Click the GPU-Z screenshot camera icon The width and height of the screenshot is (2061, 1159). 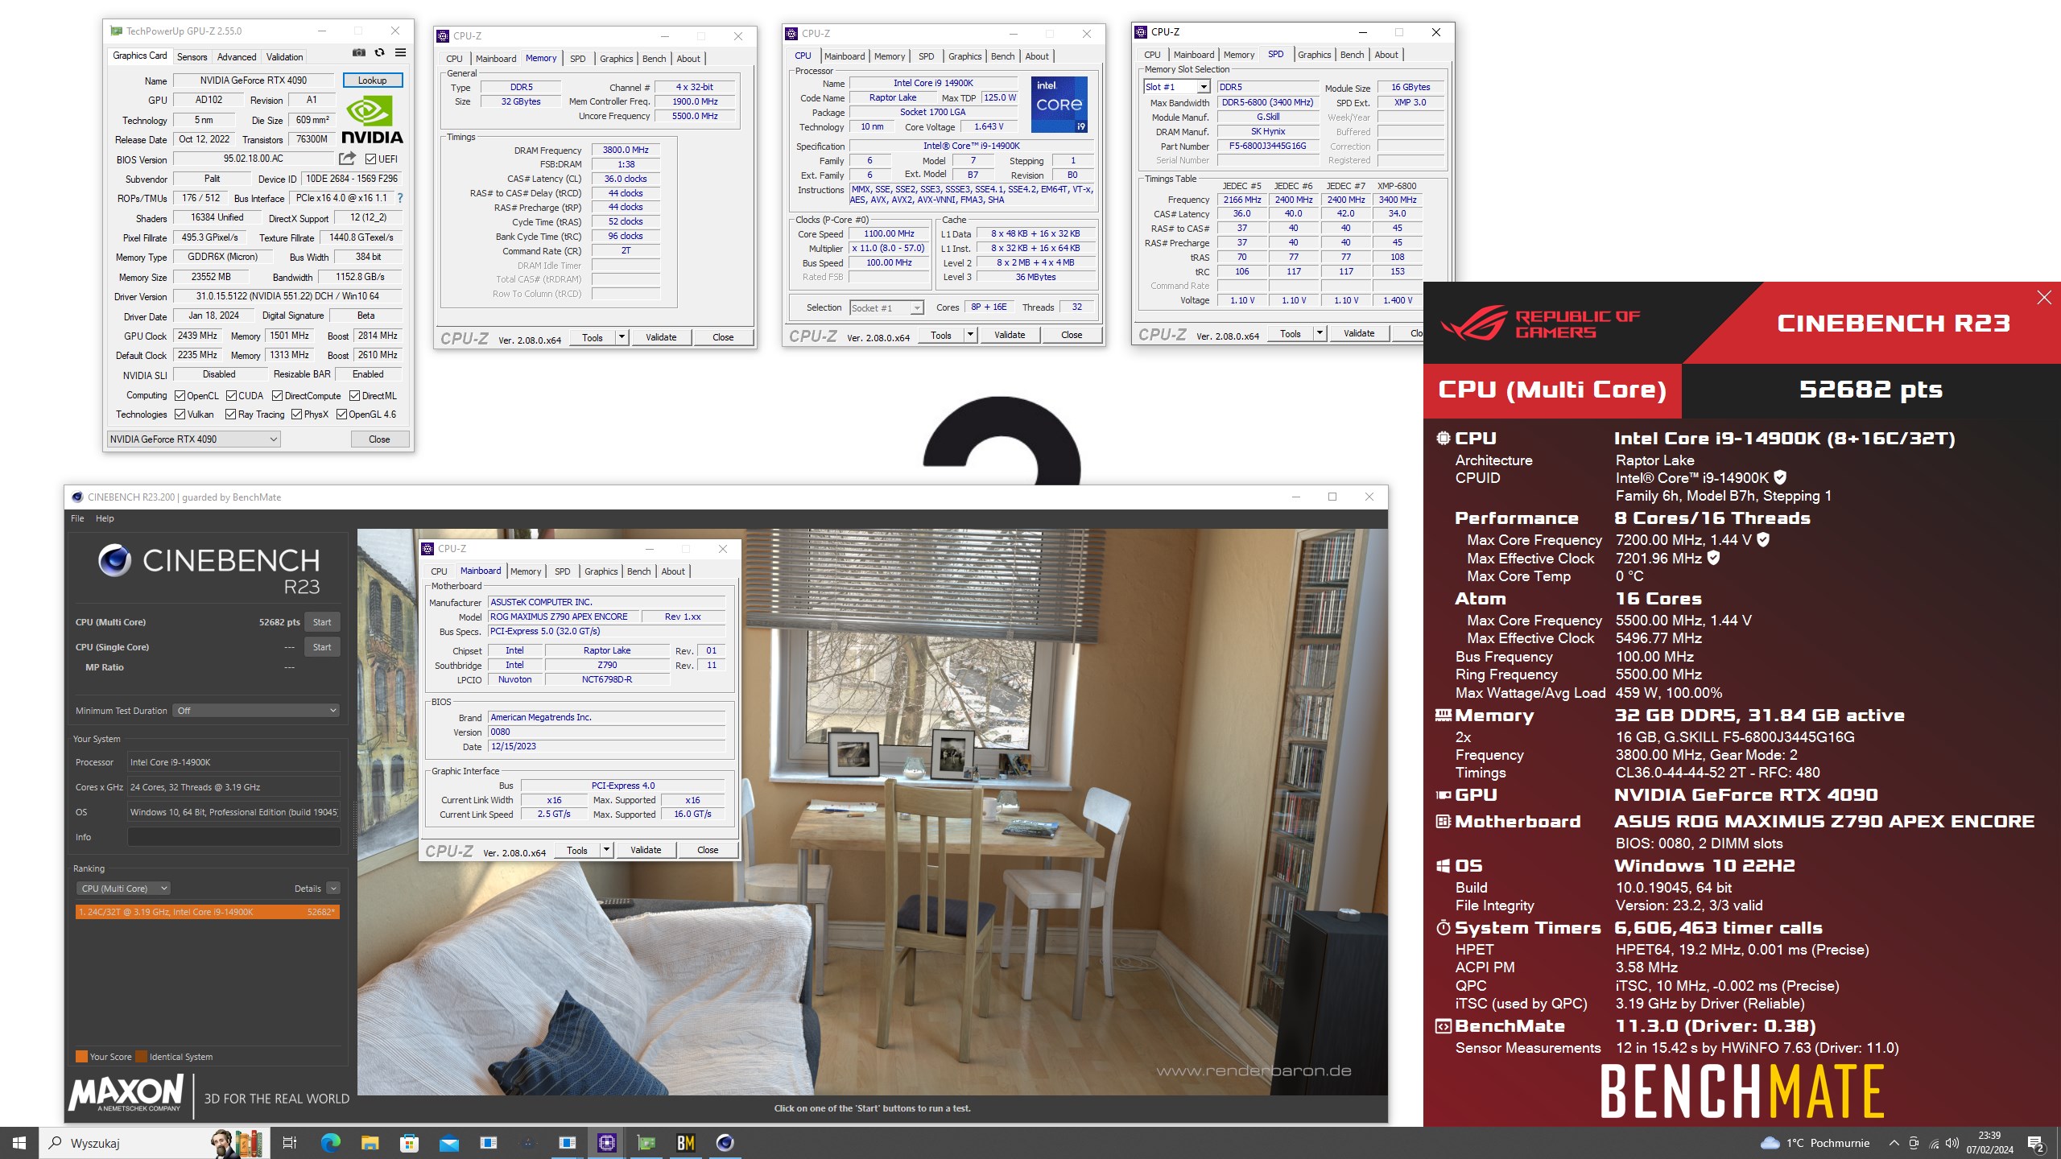[359, 53]
